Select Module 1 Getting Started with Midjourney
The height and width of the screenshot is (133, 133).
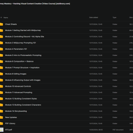point(23,30)
